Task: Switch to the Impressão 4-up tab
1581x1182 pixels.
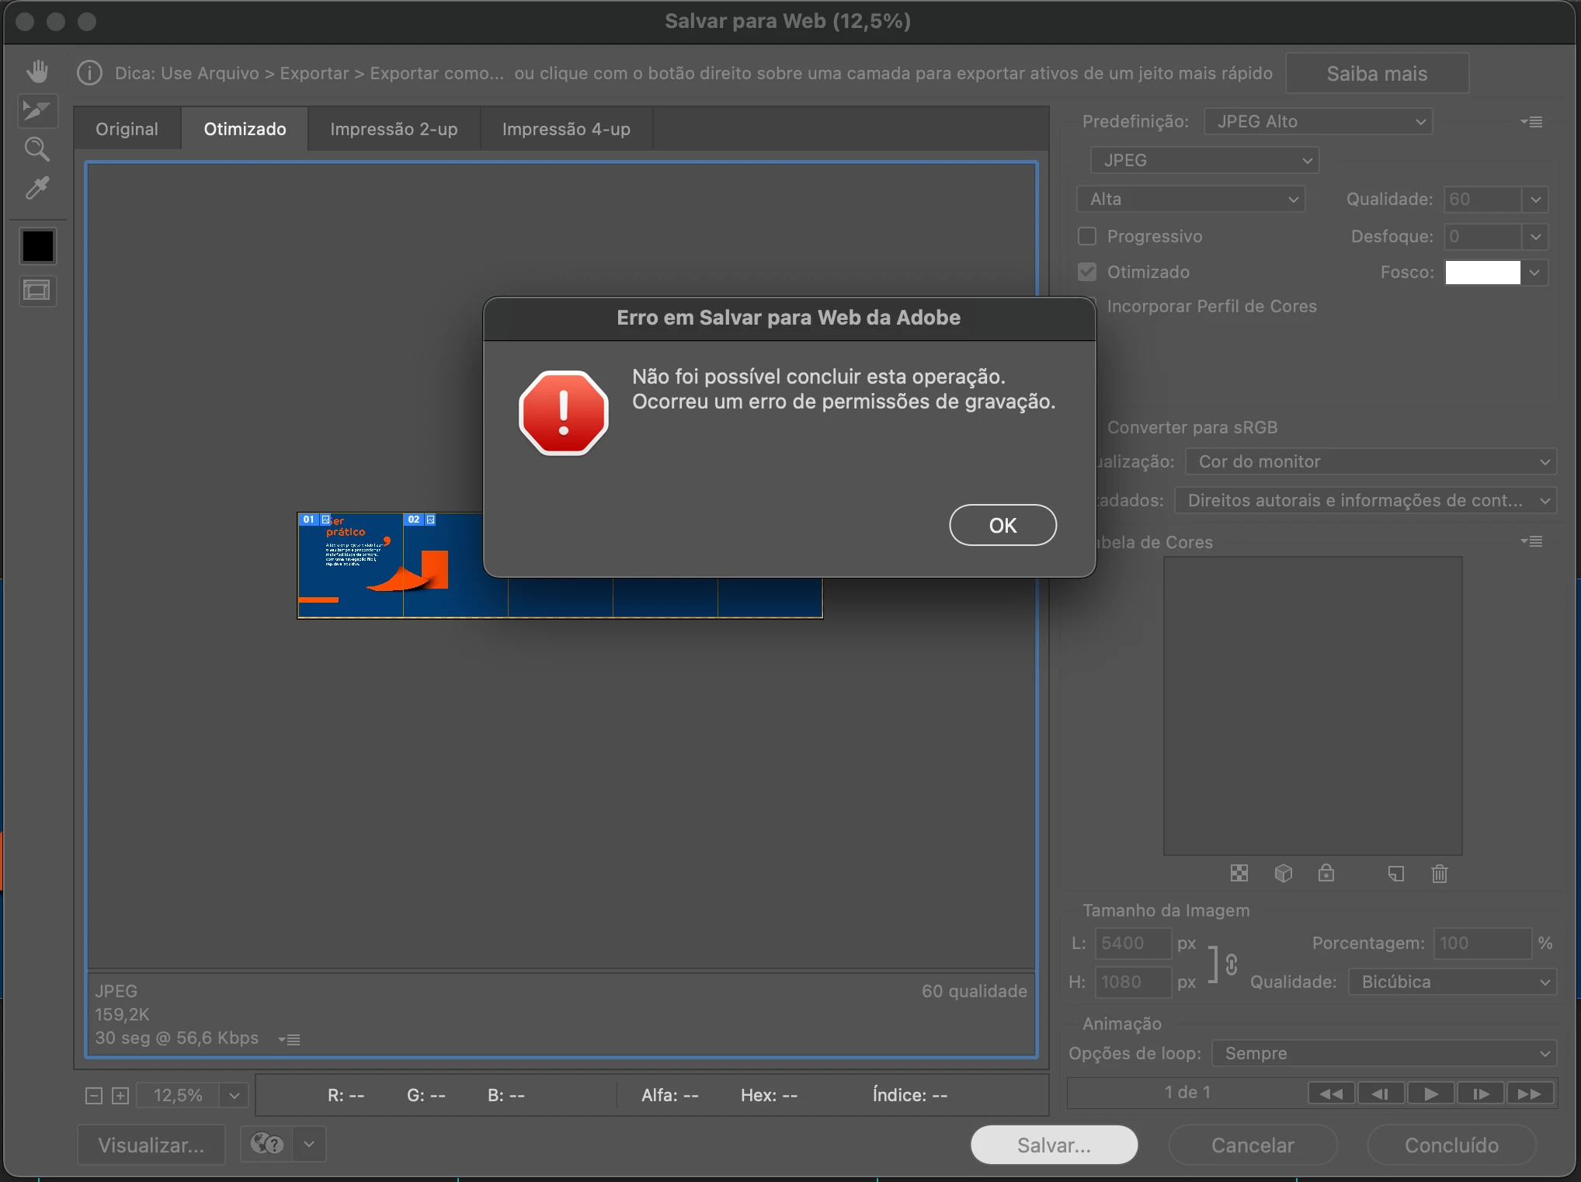Action: 566,129
